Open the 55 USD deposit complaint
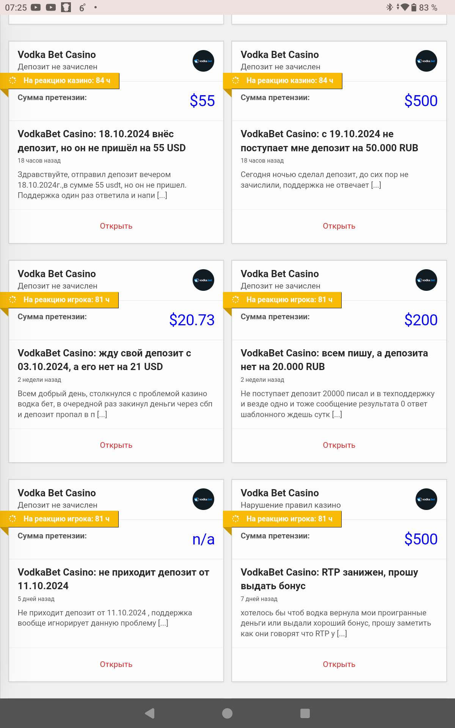 (x=116, y=226)
